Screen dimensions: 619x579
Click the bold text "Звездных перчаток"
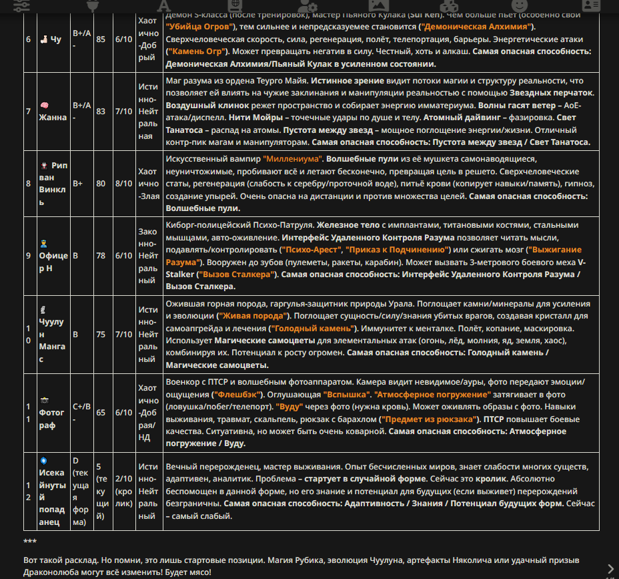click(x=551, y=93)
